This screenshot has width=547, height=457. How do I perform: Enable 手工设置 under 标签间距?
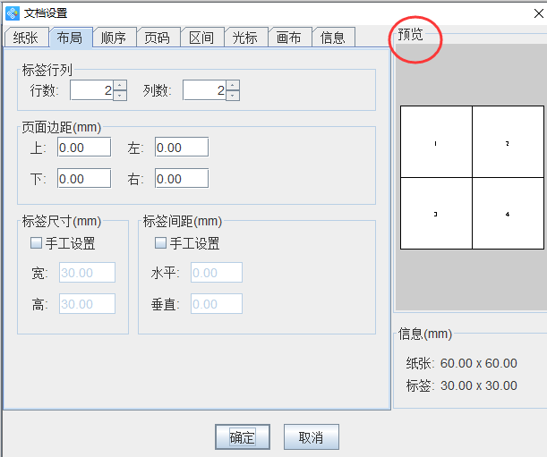click(161, 243)
